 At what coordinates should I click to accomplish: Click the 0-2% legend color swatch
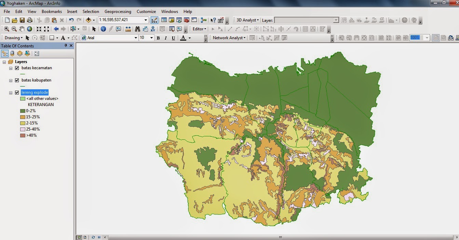point(23,111)
